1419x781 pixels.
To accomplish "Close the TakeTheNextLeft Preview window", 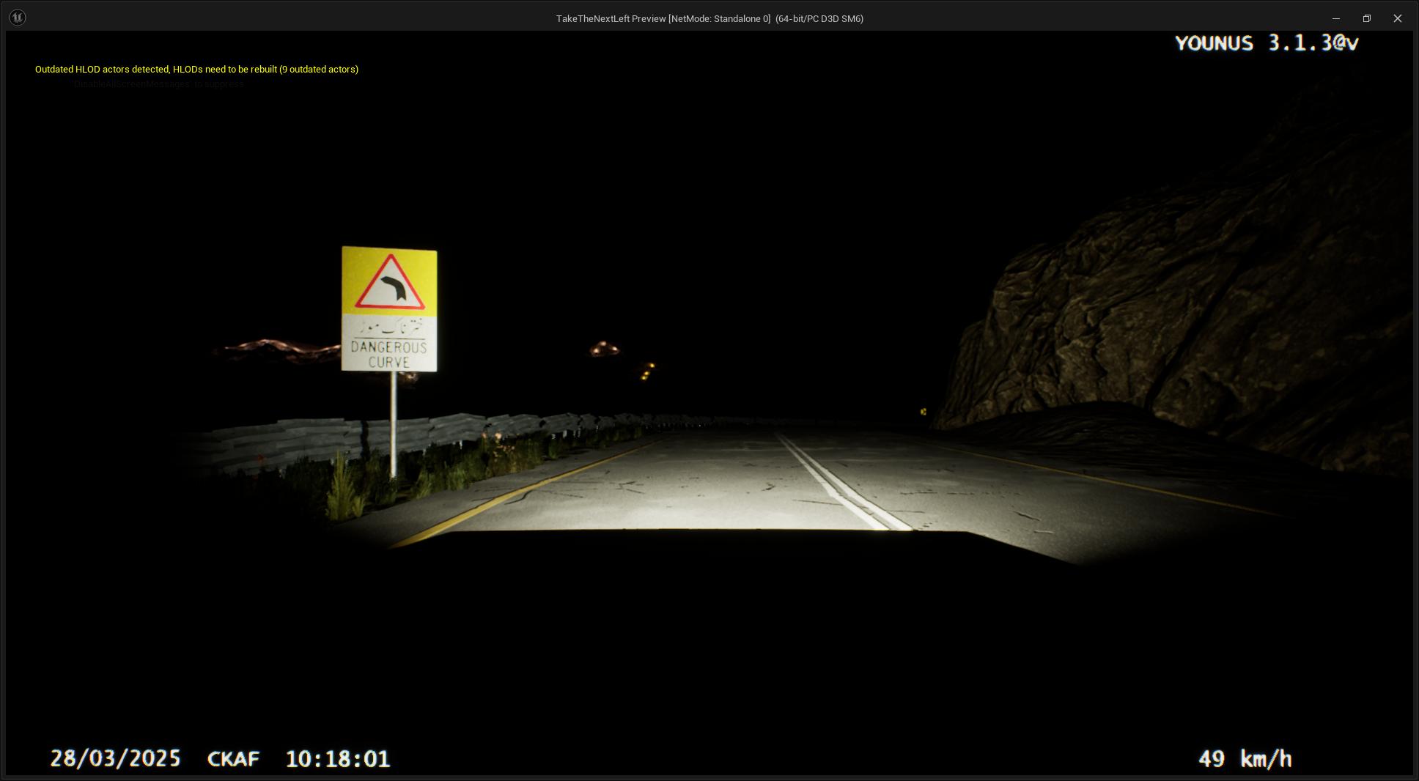I will pos(1398,18).
